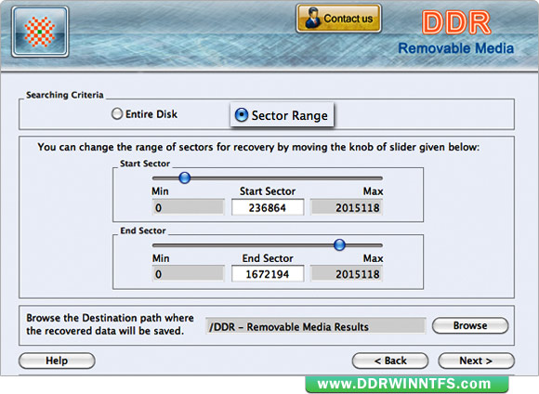Open Help
Image resolution: width=539 pixels, height=394 pixels.
57,361
